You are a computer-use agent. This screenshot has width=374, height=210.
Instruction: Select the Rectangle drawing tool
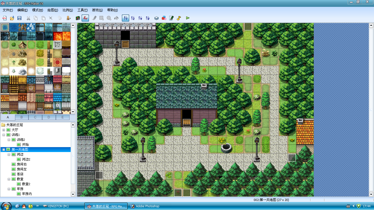coord(102,18)
